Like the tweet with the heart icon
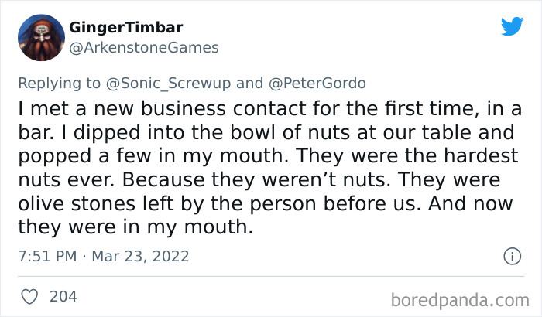The image size is (542, 317). (30, 296)
